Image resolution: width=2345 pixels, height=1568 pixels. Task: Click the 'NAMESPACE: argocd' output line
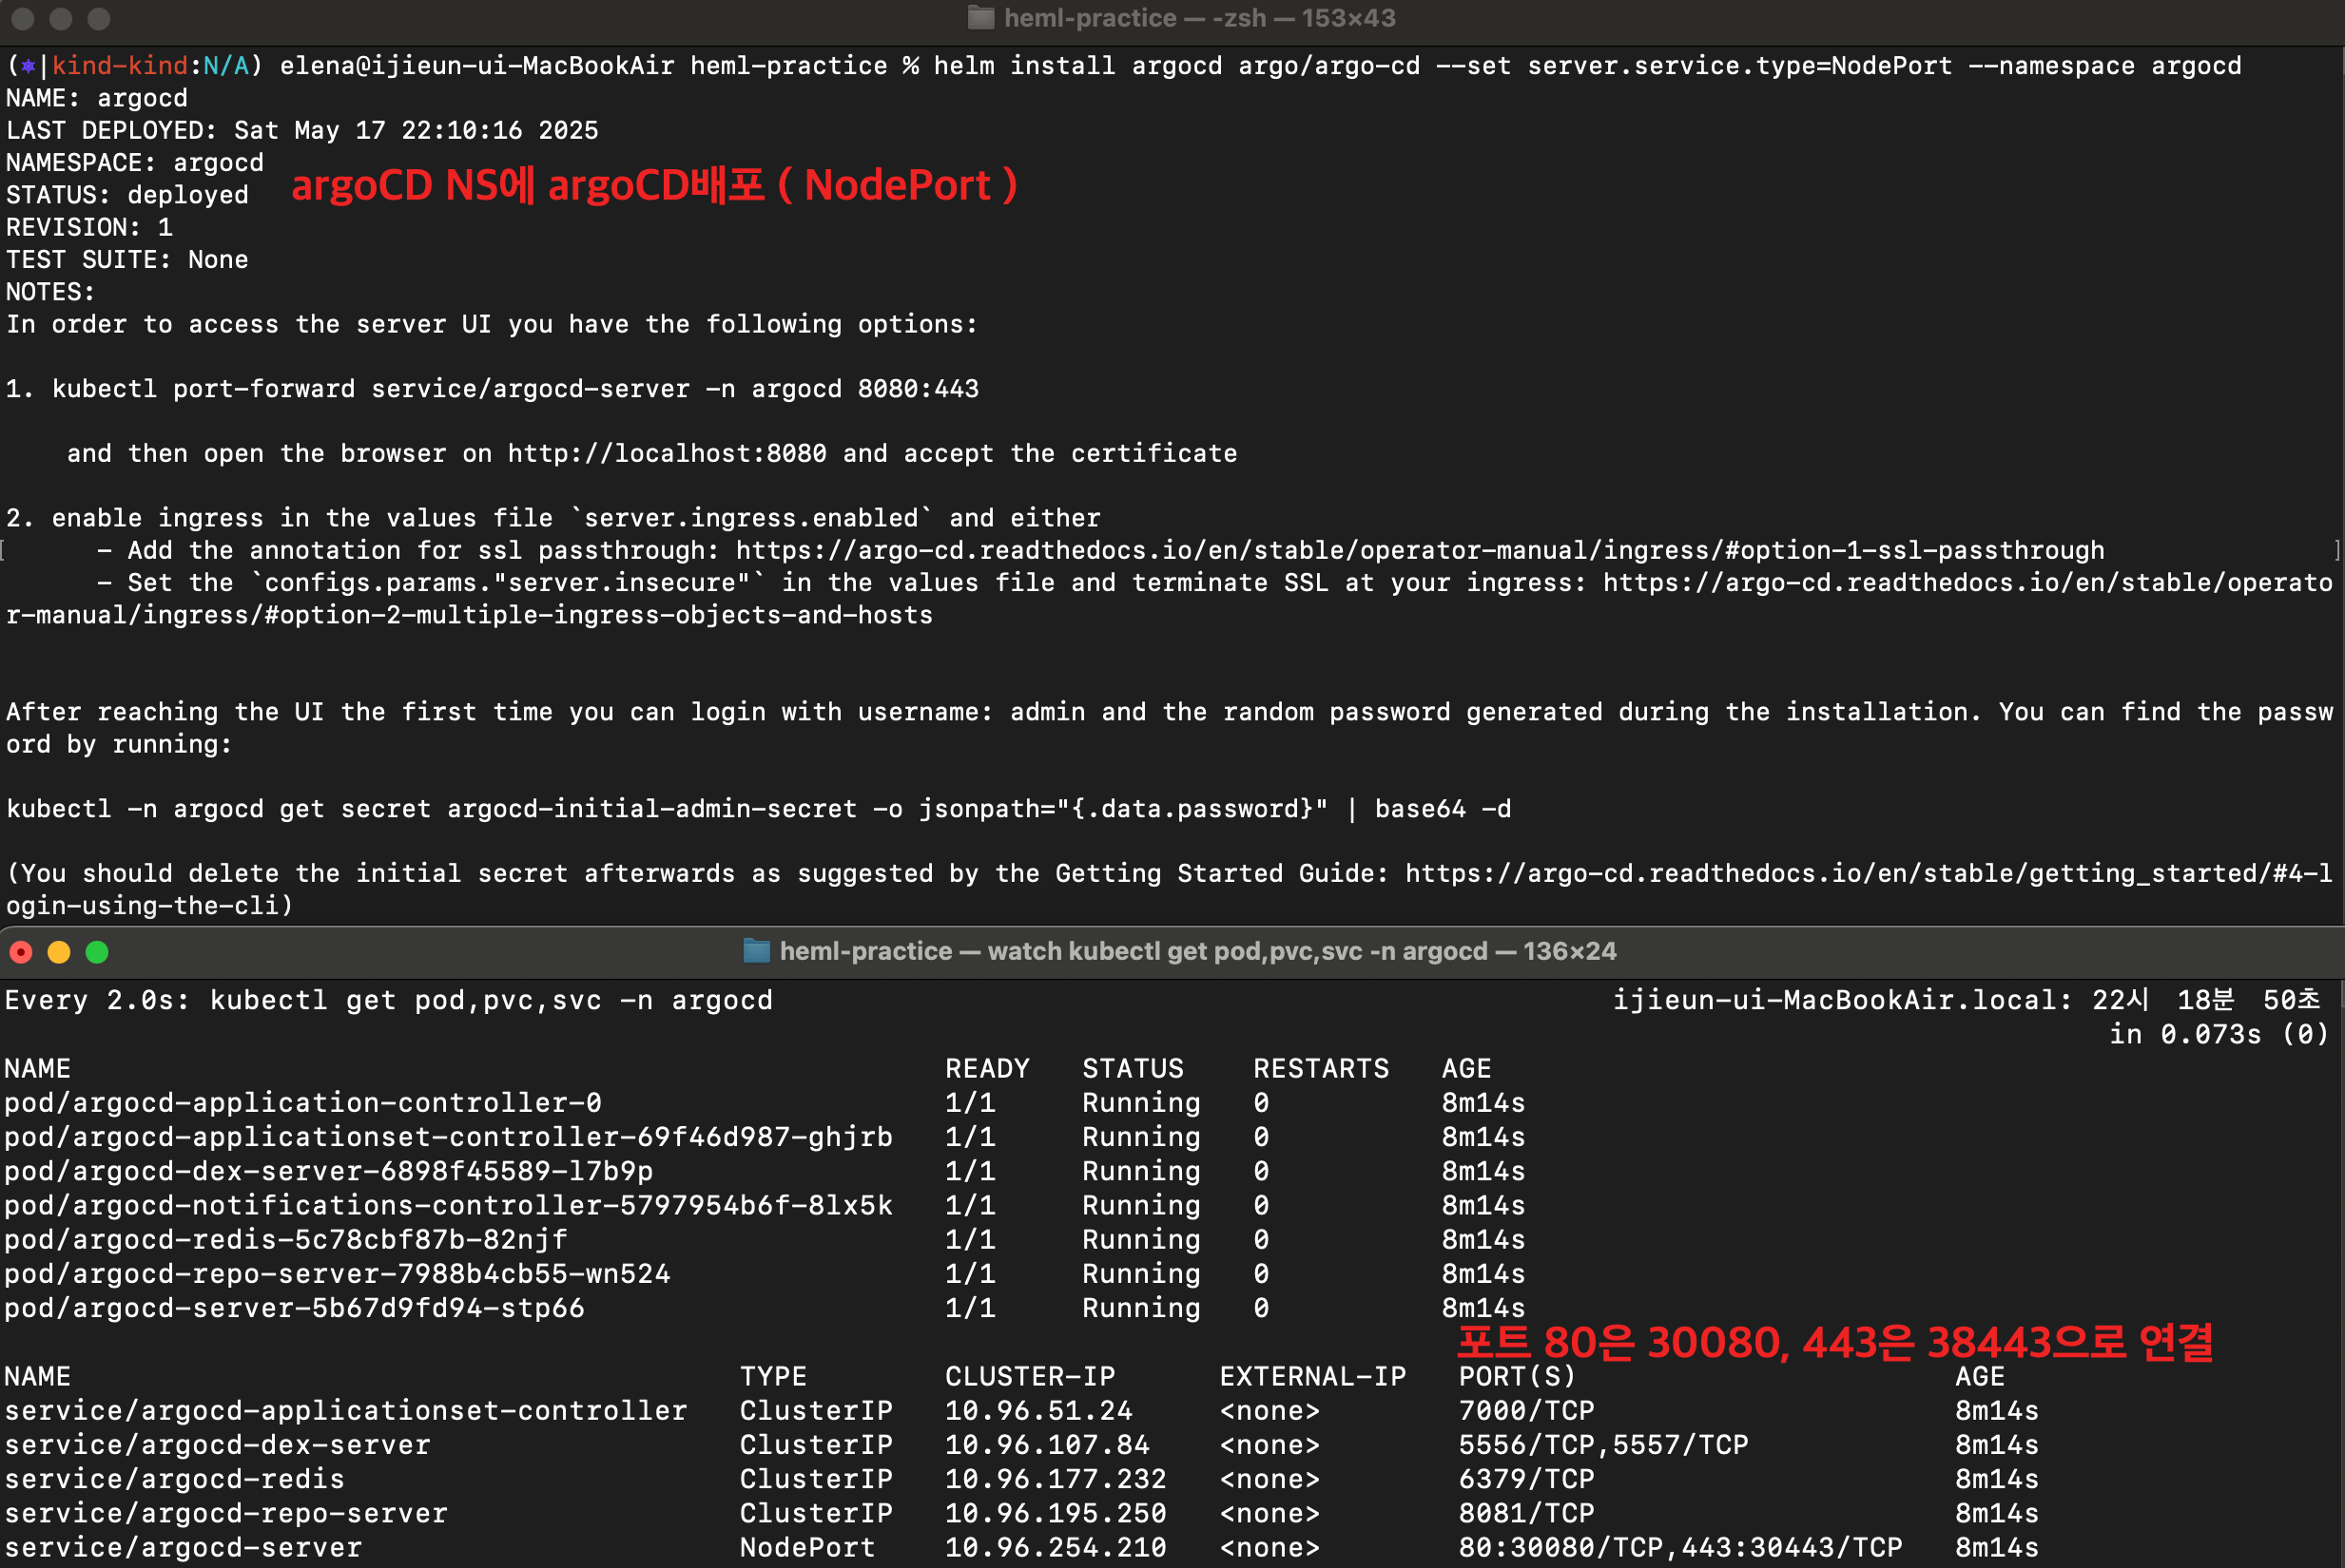135,162
